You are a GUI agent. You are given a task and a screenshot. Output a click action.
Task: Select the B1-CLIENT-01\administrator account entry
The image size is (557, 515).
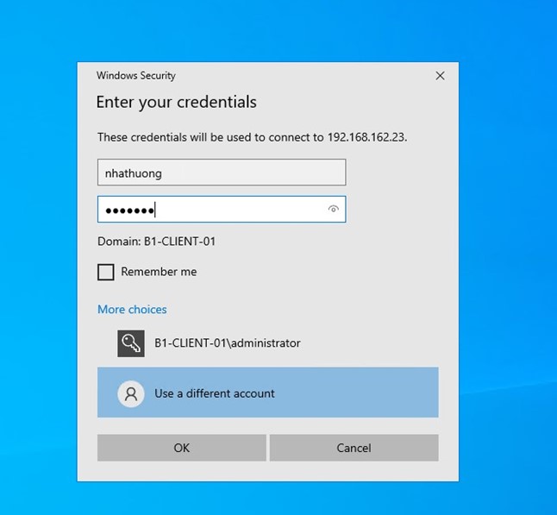227,343
